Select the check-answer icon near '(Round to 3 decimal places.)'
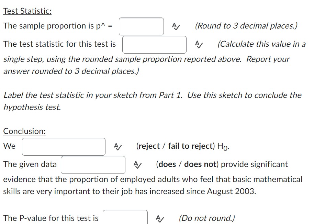Screen dimensions: 336x224 tap(176, 26)
